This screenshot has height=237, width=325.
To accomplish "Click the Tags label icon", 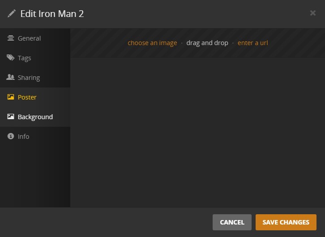I will 11,58.
